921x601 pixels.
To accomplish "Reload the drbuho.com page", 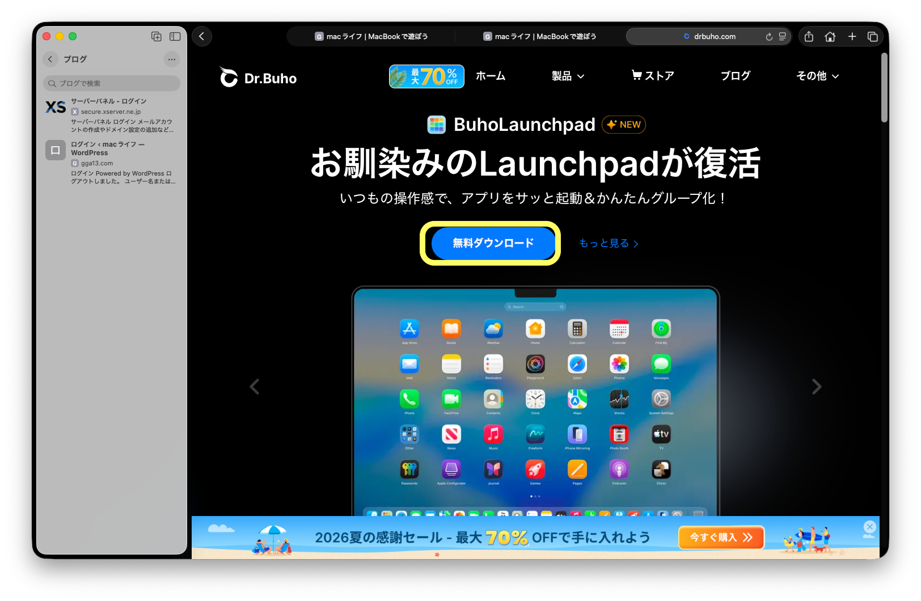I will 769,37.
